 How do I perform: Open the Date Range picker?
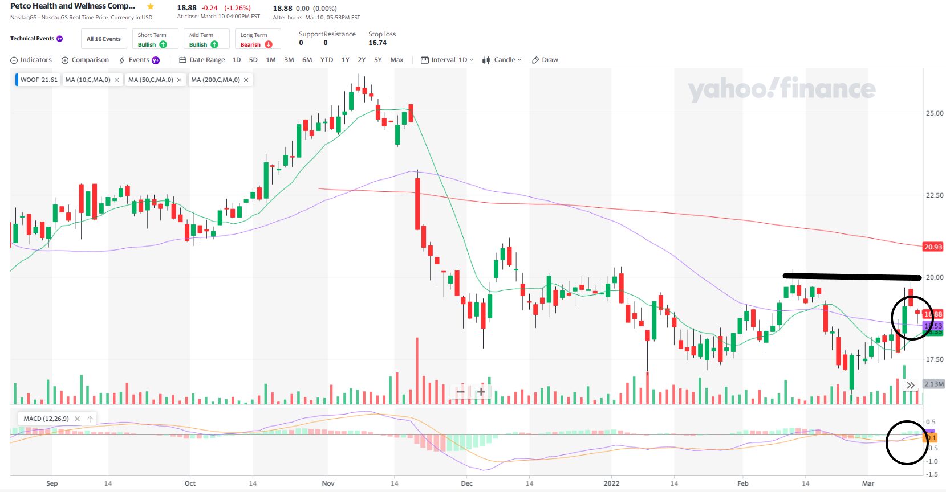pyautogui.click(x=202, y=60)
